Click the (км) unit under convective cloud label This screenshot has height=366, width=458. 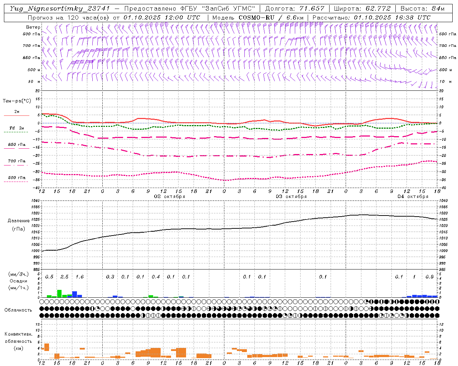pos(18,348)
